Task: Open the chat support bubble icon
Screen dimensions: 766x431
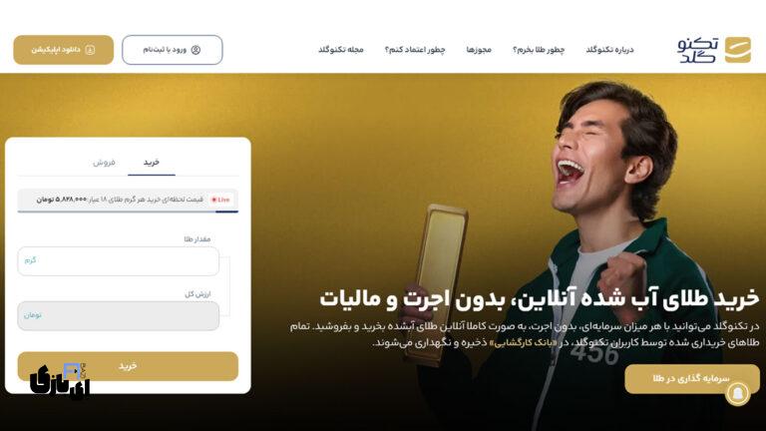Action: click(738, 392)
